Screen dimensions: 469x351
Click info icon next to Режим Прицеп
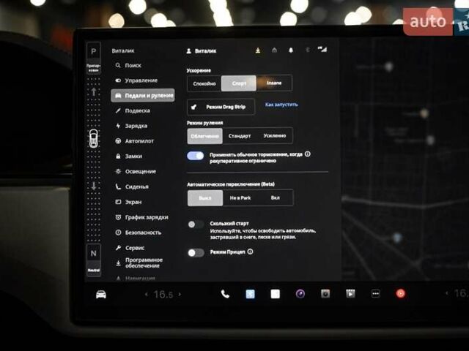coord(251,252)
